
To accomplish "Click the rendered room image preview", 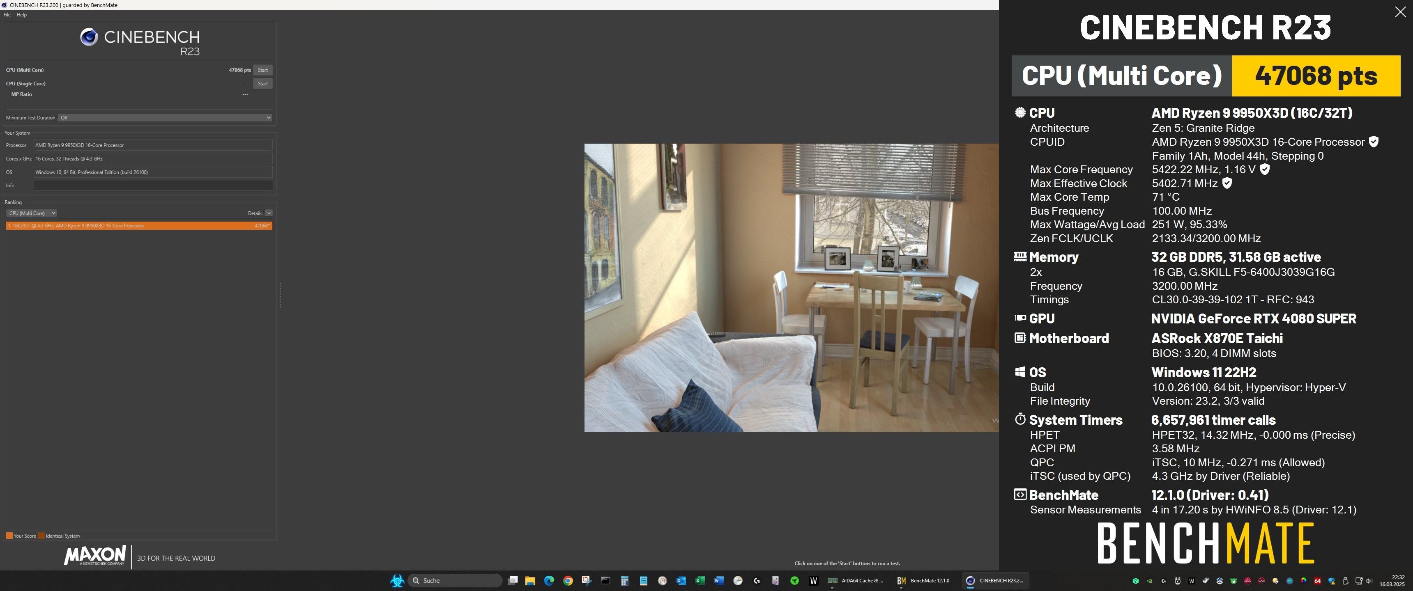I will 791,288.
